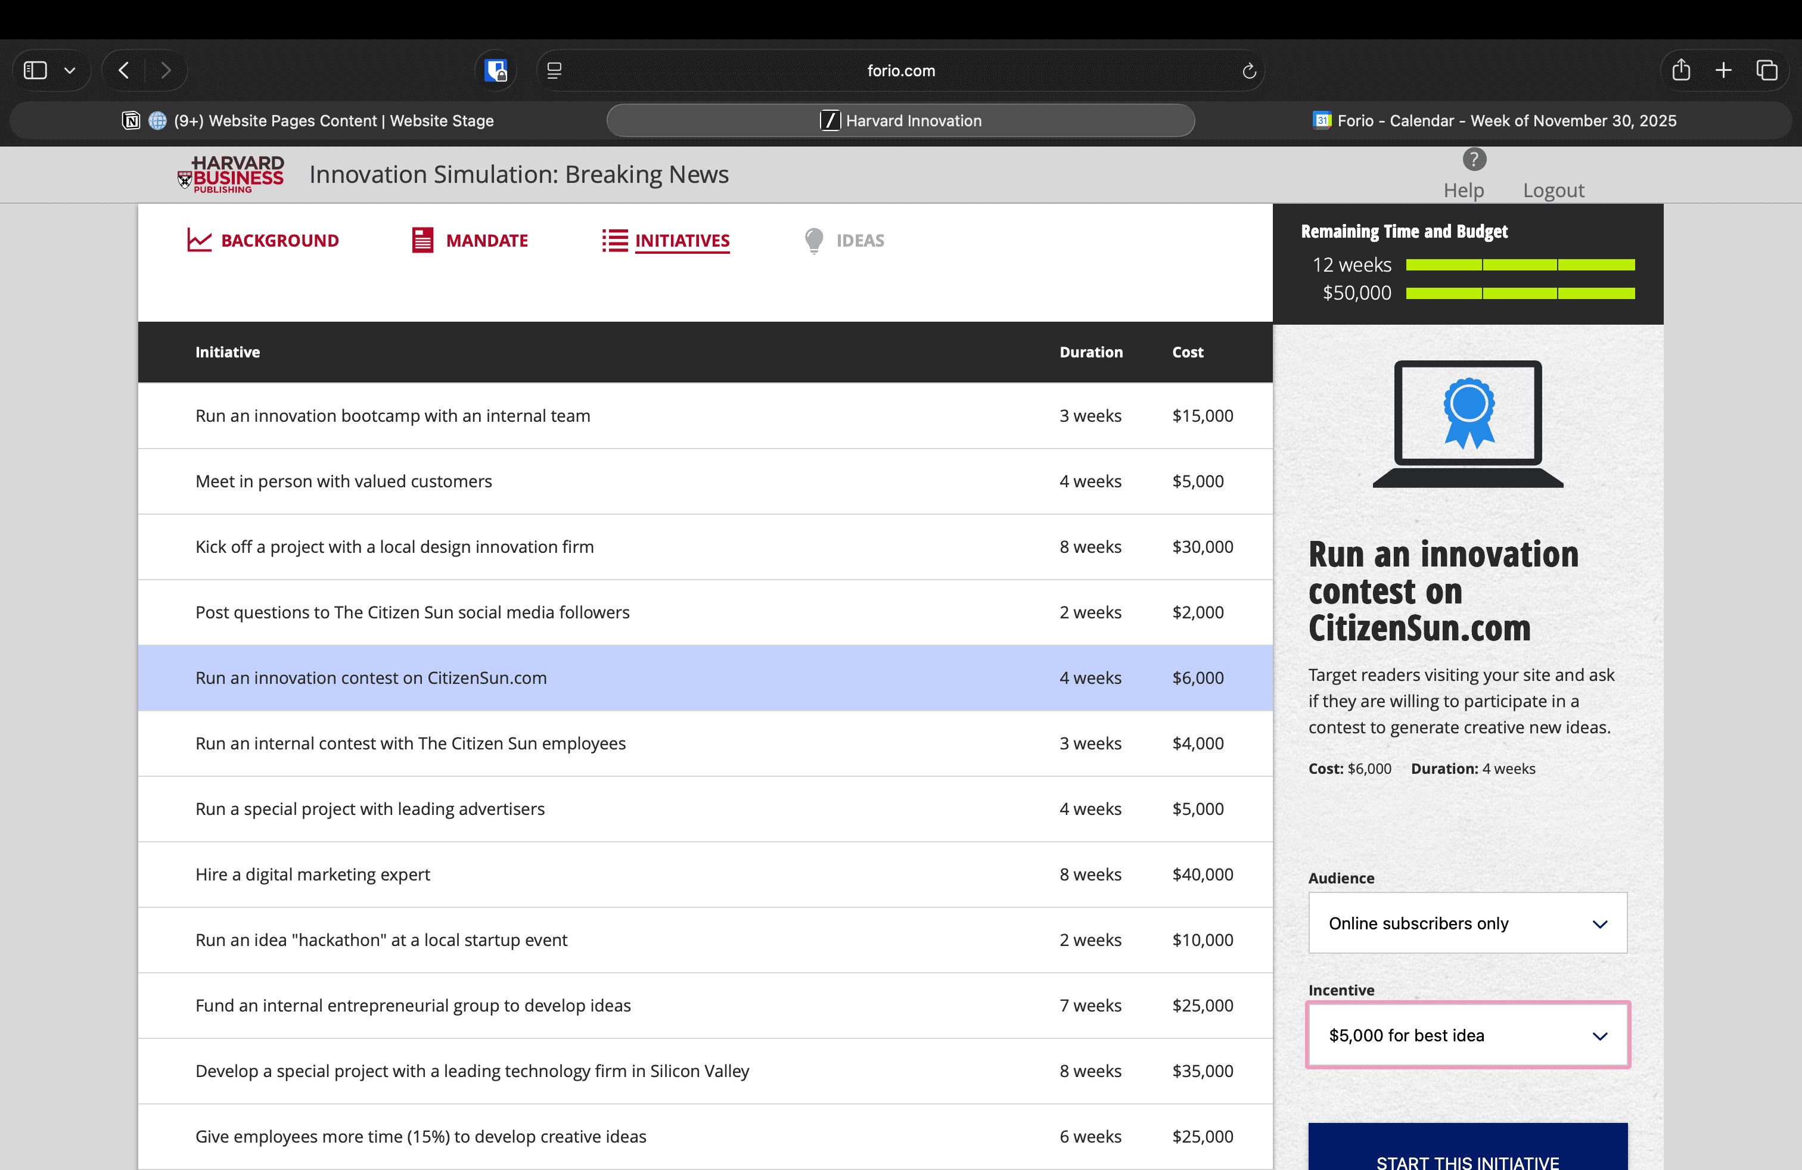Screen dimensions: 1802x1170
Task: Click the remaining weeks progress bar
Action: pyautogui.click(x=1520, y=265)
